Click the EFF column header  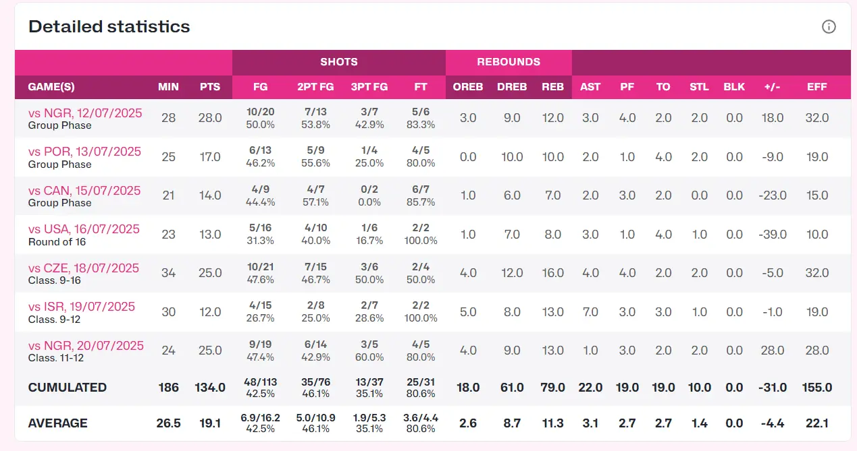click(x=817, y=87)
